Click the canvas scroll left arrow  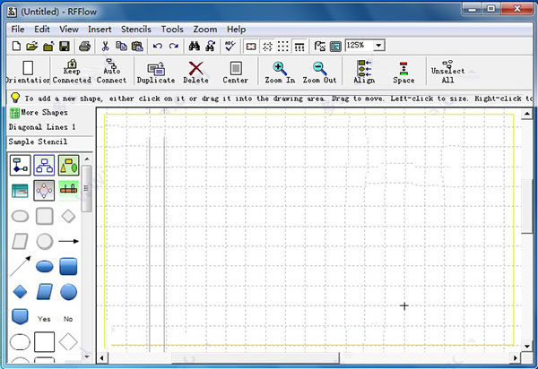pos(102,358)
